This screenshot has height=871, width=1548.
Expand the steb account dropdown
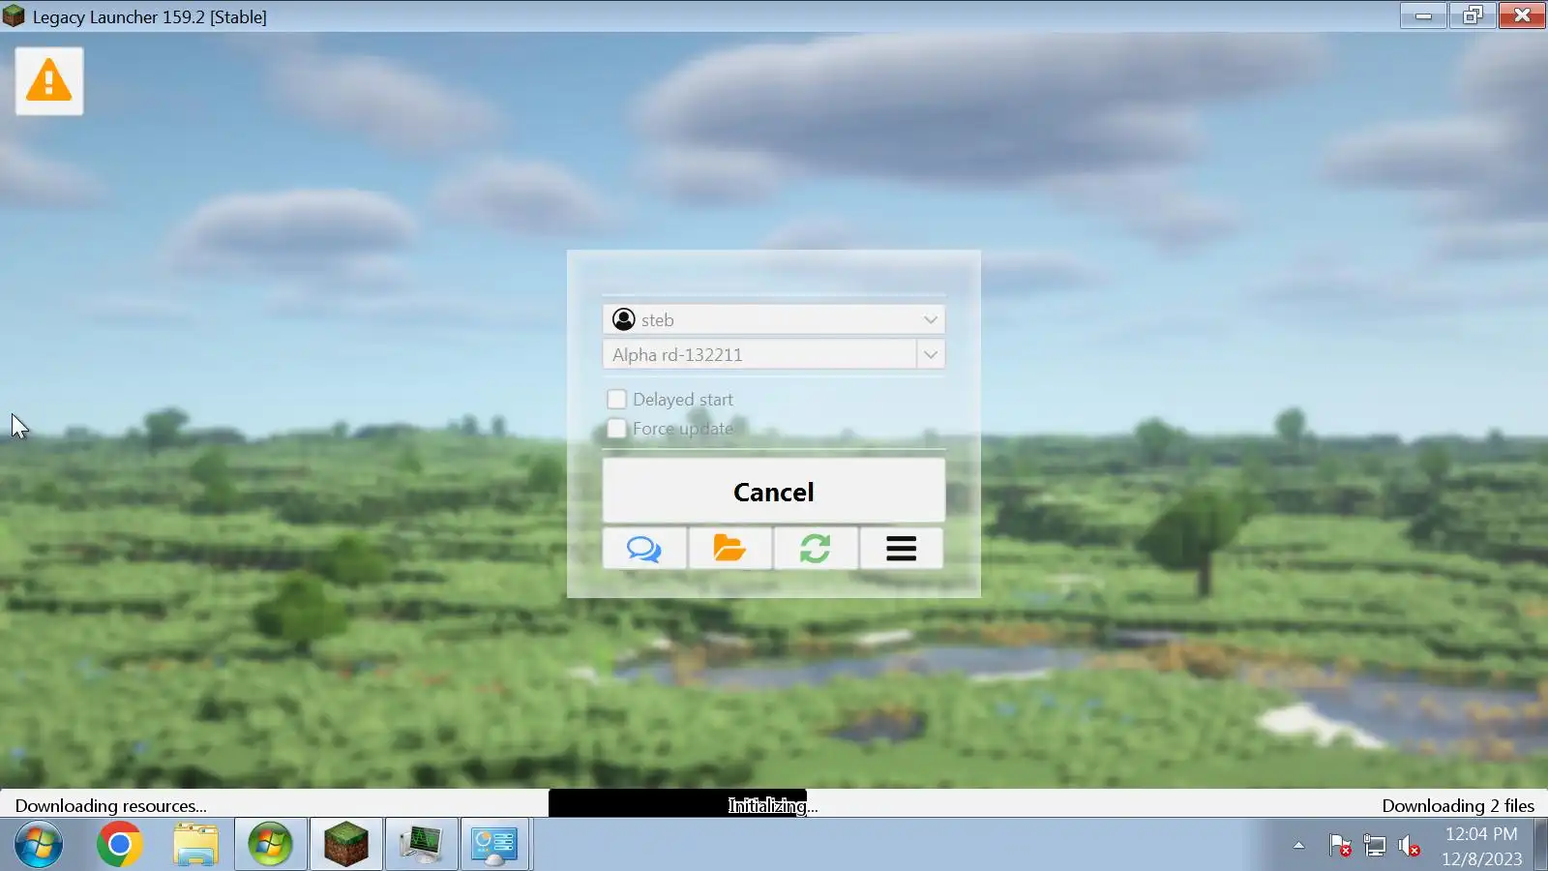click(x=930, y=319)
